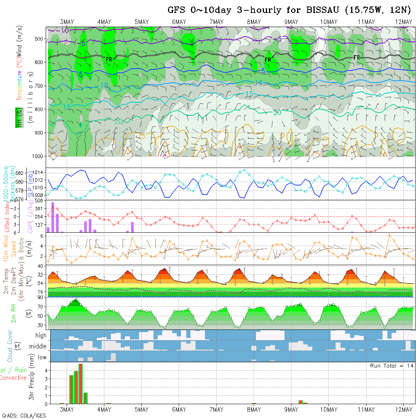Click the 1008 SLP tick value
419x419 pixels.
point(38,195)
